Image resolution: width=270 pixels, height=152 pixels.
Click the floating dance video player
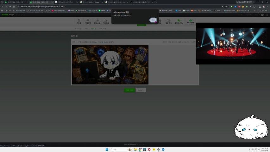pyautogui.click(x=233, y=43)
